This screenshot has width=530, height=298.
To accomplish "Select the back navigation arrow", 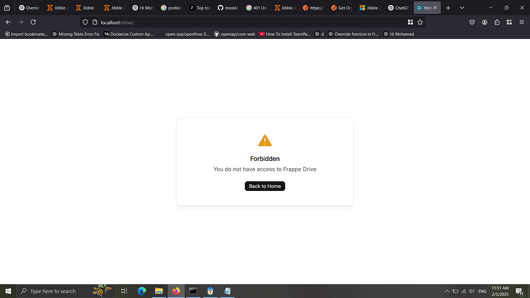I will (x=8, y=22).
